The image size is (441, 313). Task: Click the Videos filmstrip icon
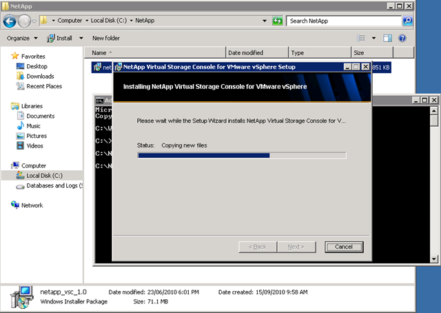point(20,145)
